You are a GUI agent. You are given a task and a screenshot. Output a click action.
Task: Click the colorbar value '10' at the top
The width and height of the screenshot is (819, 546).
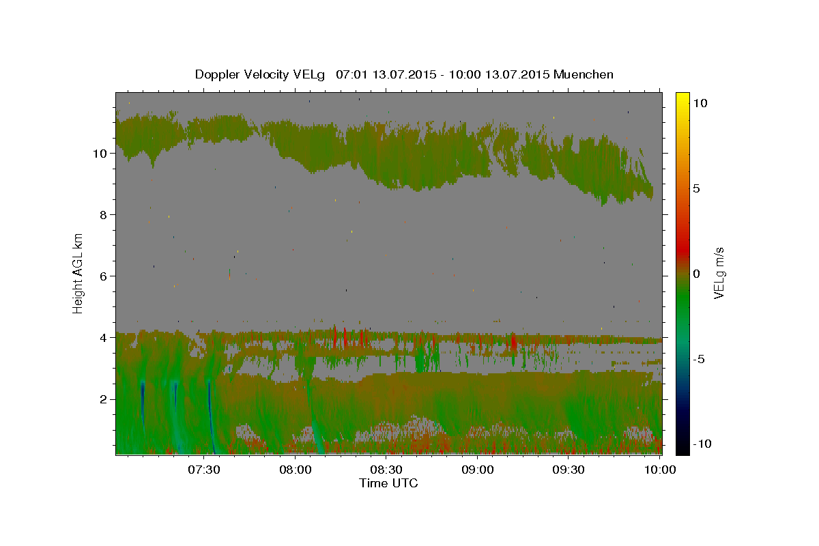[700, 103]
